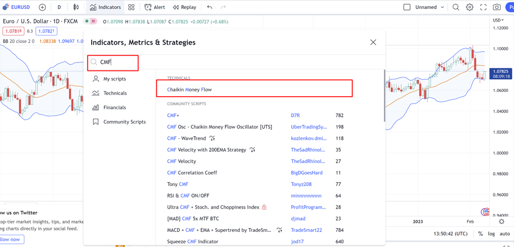Screen dimensions: 514x247
Task: Open quick search magnifier in top bar
Action: coord(455,7)
